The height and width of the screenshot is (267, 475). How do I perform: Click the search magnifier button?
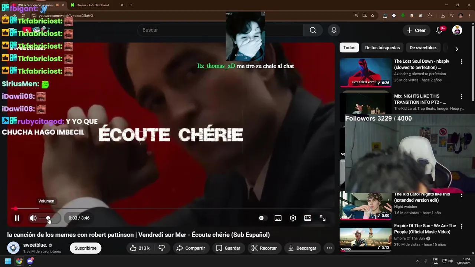[x=313, y=30]
